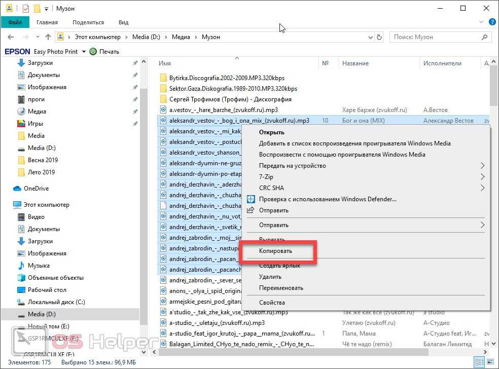Click the New Folder icon in title bar
The image size is (499, 369).
[x=37, y=9]
